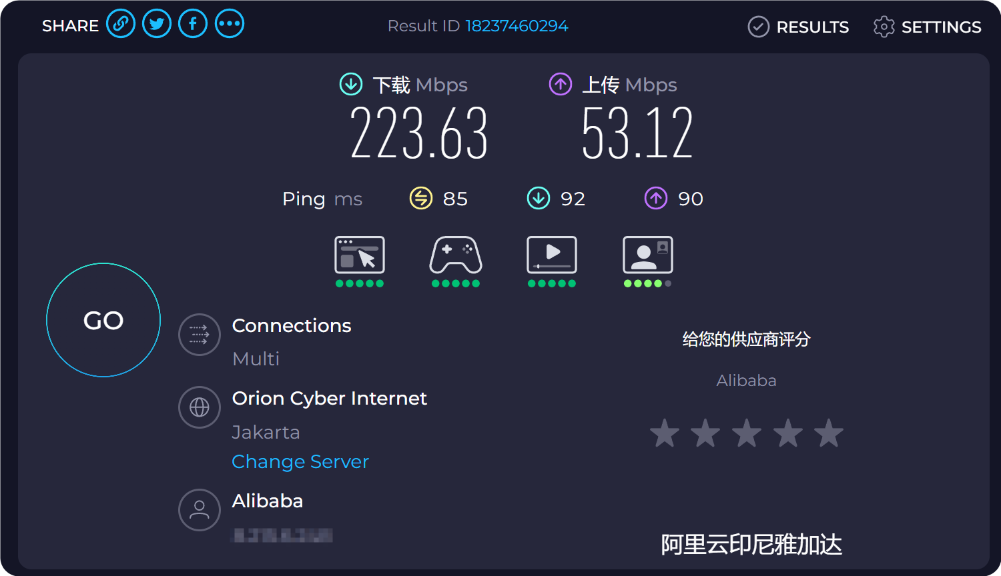Viewport: 1001px width, 576px height.
Task: Share result on Facebook
Action: 193,25
